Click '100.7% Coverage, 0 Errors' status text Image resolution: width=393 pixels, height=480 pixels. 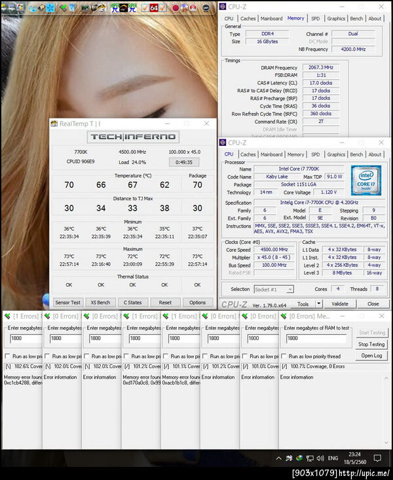[317, 366]
